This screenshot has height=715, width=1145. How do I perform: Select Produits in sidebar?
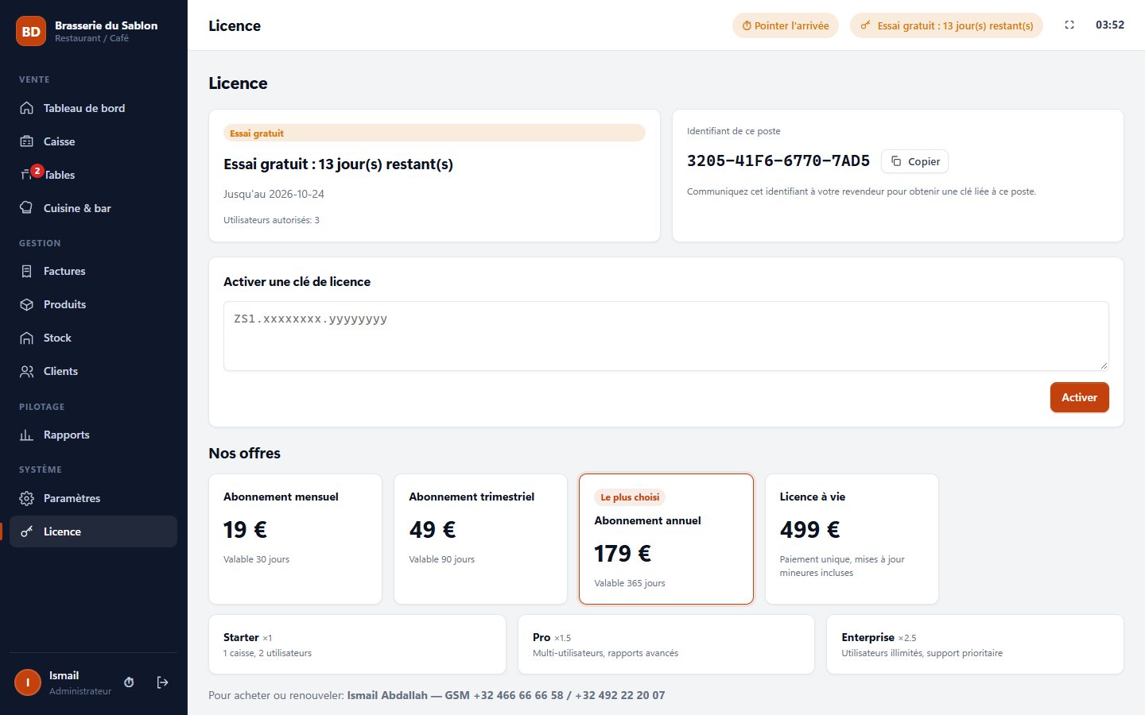pos(93,304)
